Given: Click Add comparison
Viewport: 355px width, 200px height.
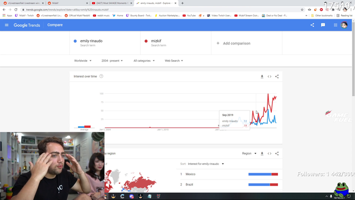Looking at the screenshot, I should pos(234,43).
